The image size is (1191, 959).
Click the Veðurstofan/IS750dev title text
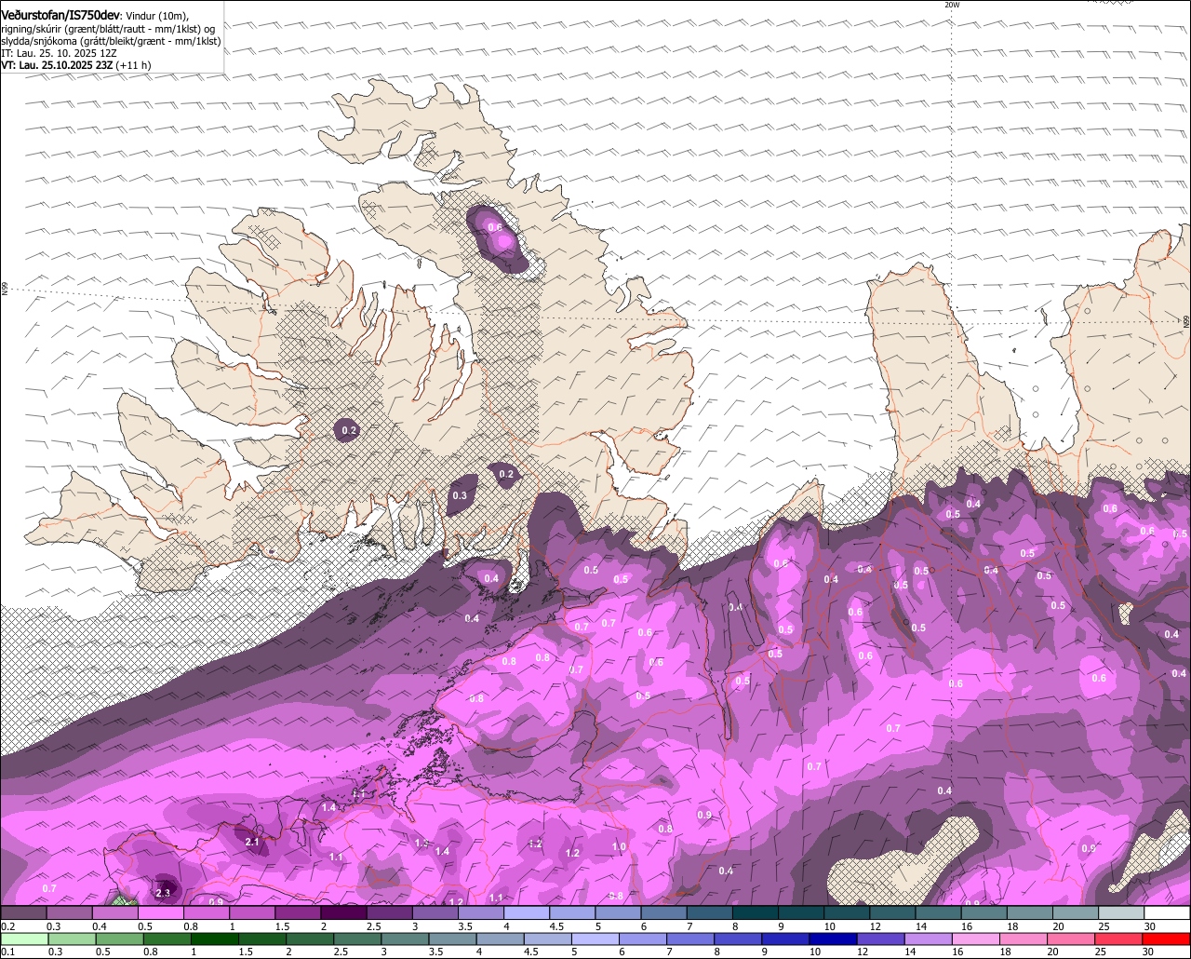[60, 14]
